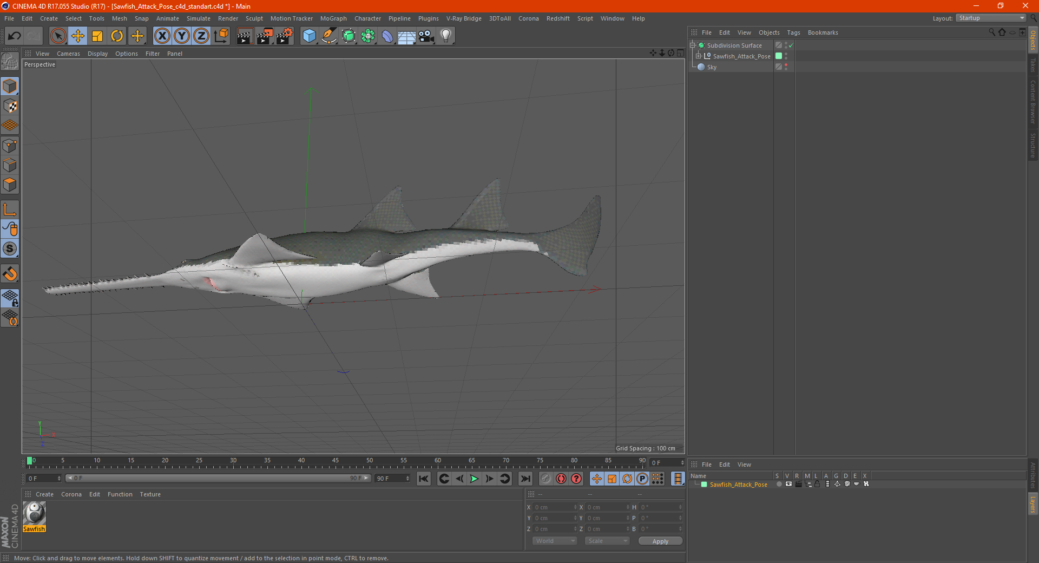Play animation forward
Image resolution: width=1039 pixels, height=563 pixels.
click(474, 479)
